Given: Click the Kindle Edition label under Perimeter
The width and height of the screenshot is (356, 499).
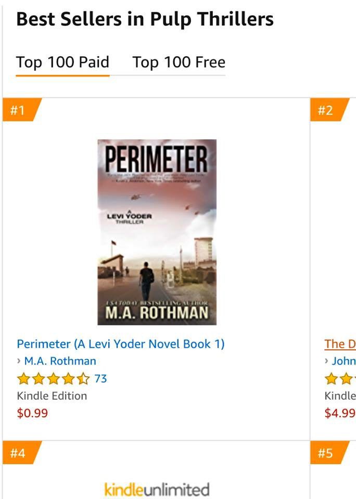Looking at the screenshot, I should [52, 396].
